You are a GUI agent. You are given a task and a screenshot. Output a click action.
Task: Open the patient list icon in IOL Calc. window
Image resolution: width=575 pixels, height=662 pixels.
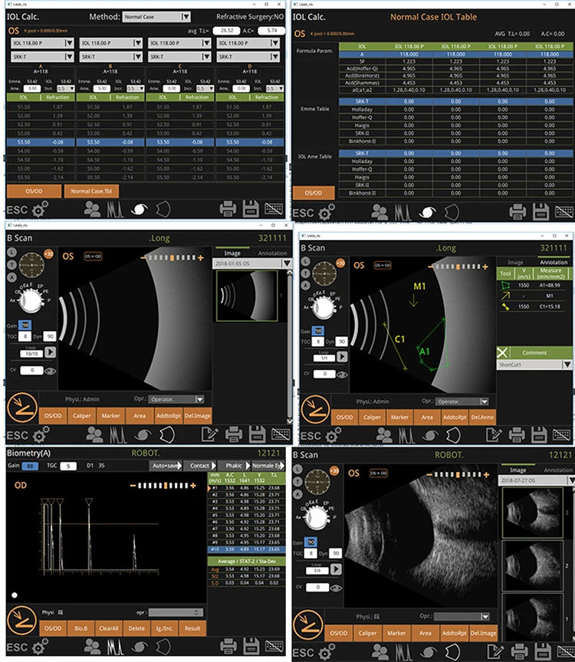pos(94,208)
